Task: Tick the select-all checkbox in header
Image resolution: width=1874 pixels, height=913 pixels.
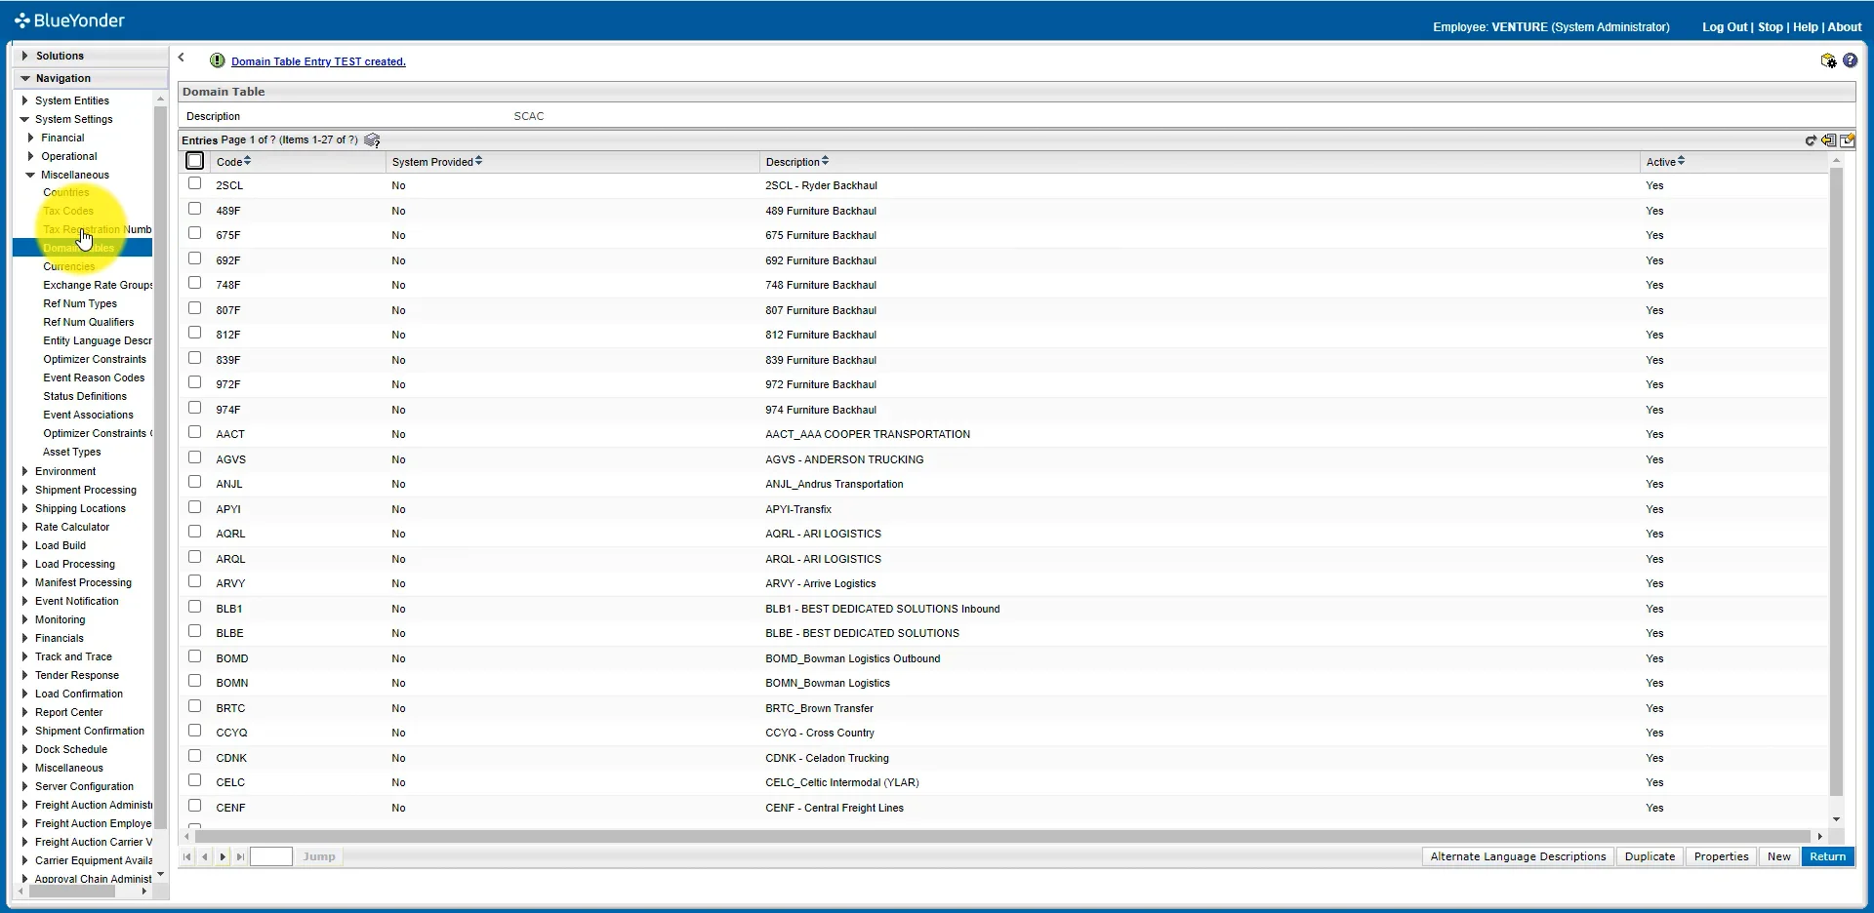Action: coord(195,161)
